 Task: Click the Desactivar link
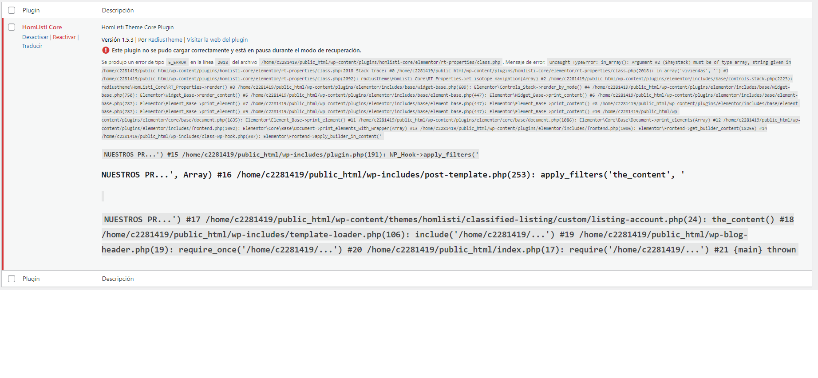(x=35, y=37)
